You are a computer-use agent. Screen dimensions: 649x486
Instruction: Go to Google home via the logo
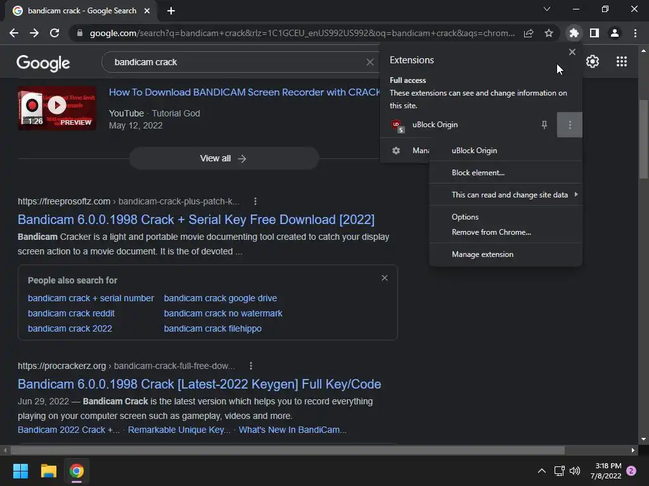coord(43,63)
